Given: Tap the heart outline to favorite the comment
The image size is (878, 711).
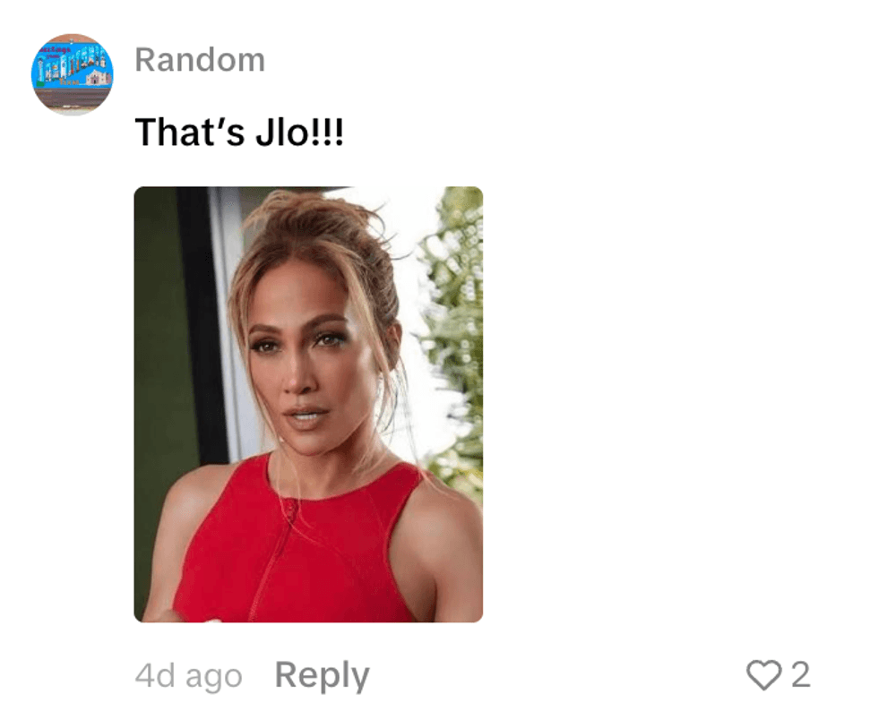Looking at the screenshot, I should point(763,674).
